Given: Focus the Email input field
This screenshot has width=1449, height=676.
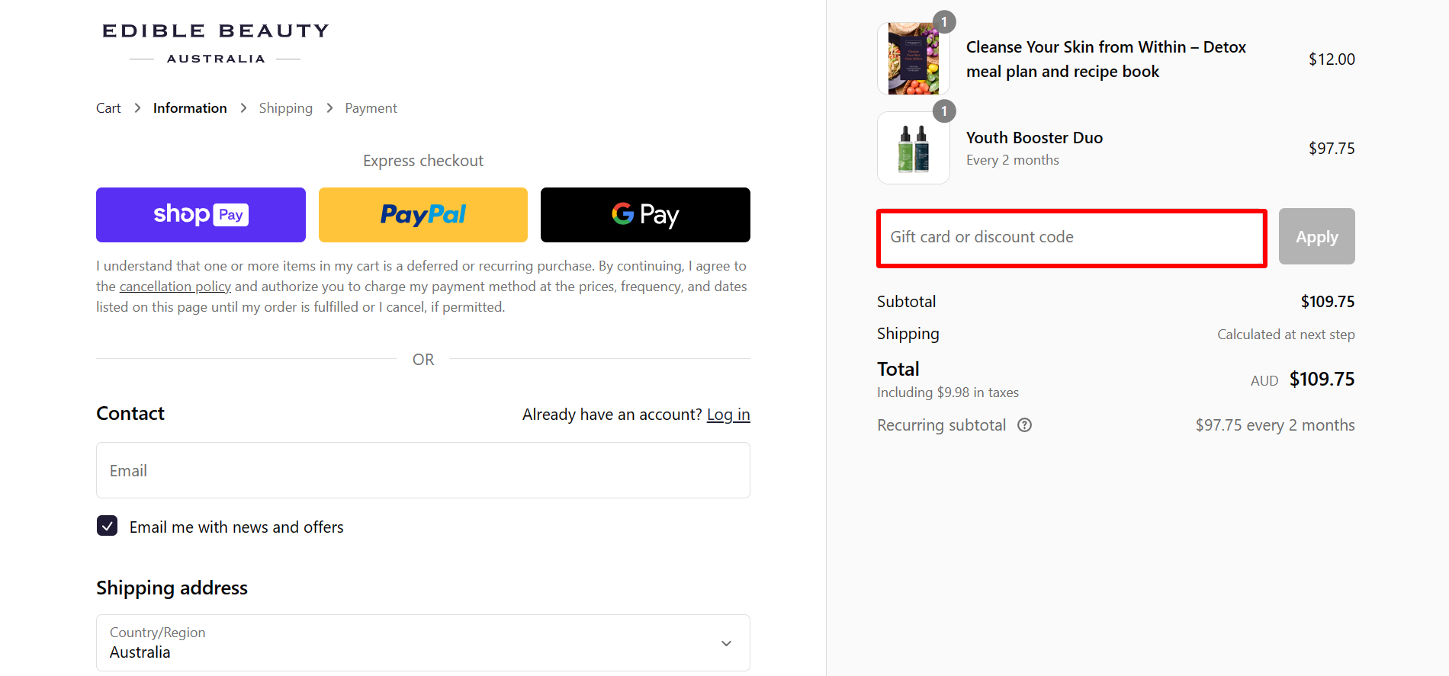Looking at the screenshot, I should [422, 470].
